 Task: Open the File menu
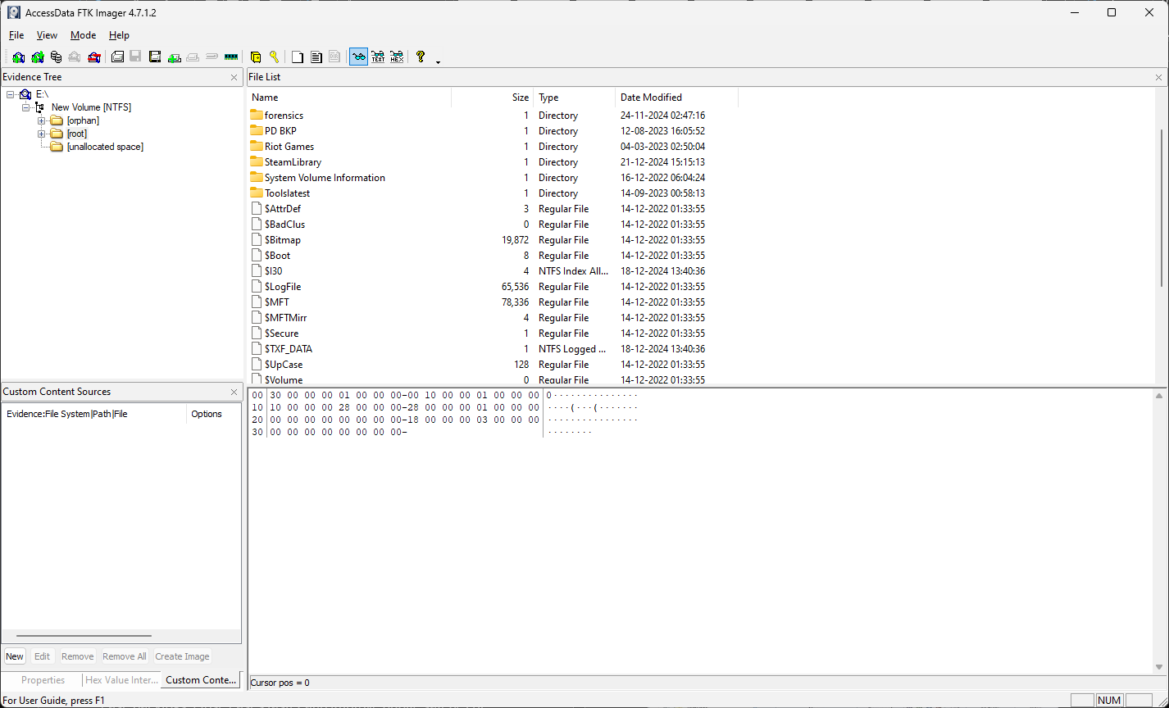pyautogui.click(x=16, y=35)
